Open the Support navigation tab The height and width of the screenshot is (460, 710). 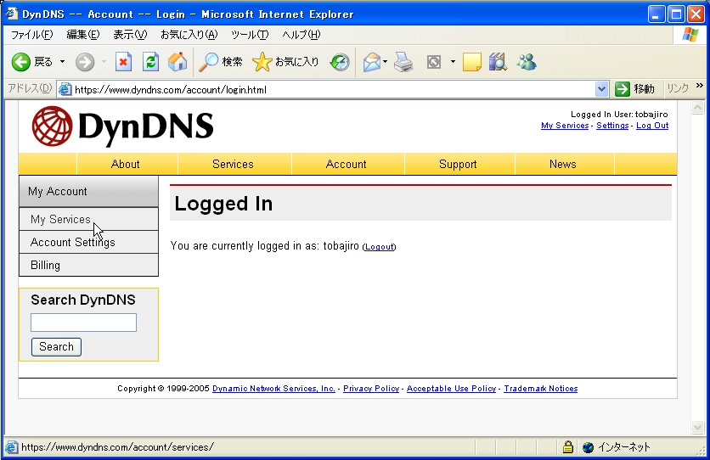pyautogui.click(x=458, y=164)
